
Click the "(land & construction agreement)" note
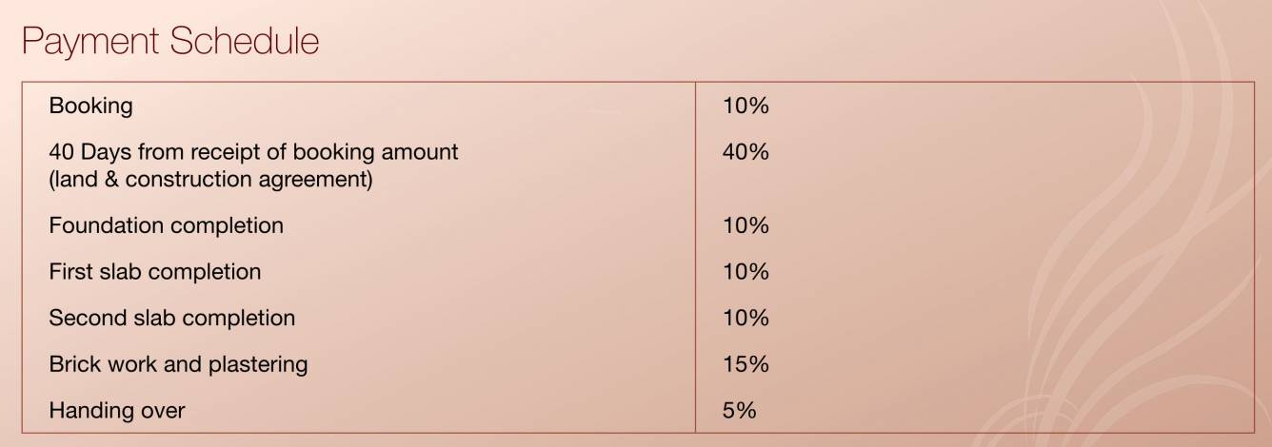[x=210, y=179]
